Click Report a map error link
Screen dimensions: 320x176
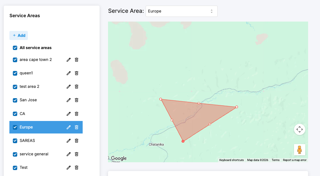pyautogui.click(x=295, y=160)
